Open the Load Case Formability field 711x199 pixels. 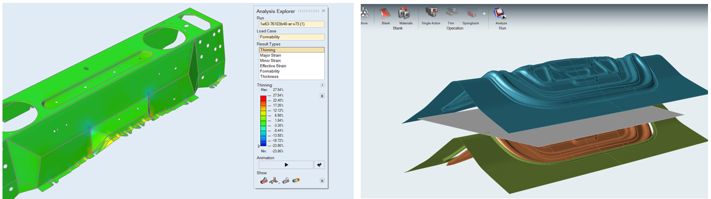pos(291,37)
